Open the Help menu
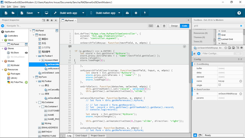The width and height of the screenshot is (245, 138). [x=23, y=7]
